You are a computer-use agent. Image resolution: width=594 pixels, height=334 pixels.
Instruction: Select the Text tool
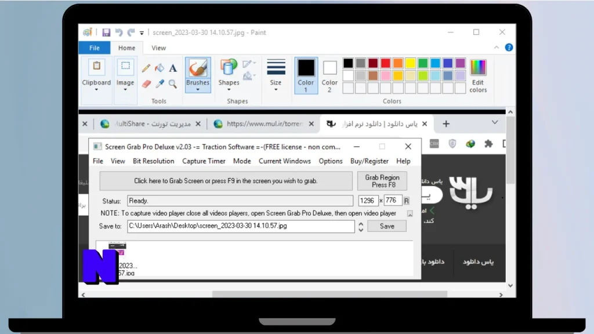click(x=173, y=68)
